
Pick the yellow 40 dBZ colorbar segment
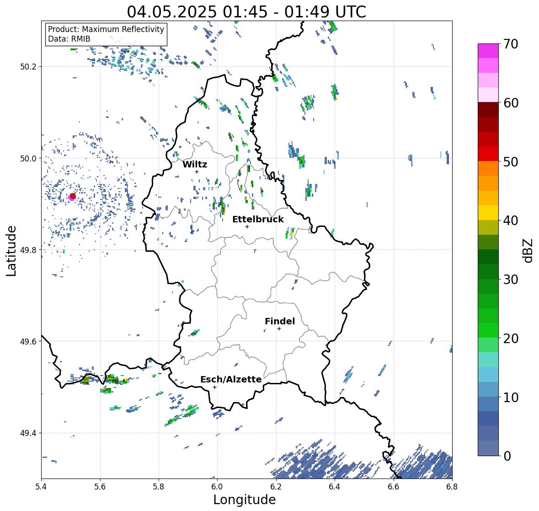coord(488,213)
